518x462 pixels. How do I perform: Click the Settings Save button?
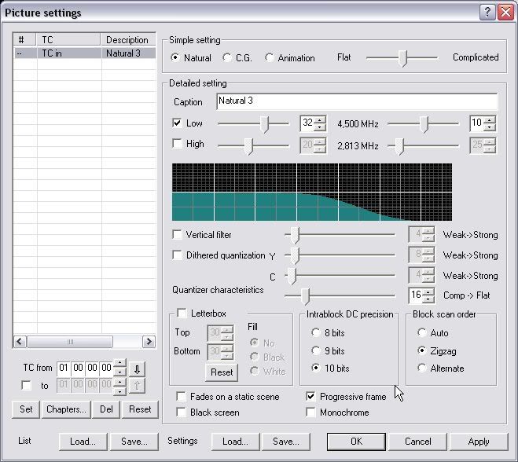[x=286, y=442]
